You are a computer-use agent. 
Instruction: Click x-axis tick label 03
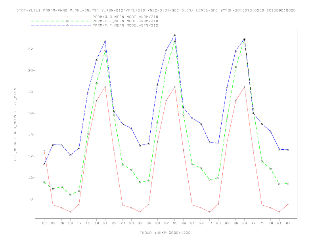[x=53, y=223]
